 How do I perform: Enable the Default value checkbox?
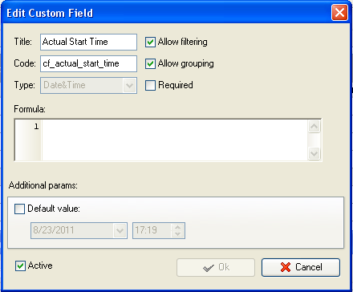[19, 209]
